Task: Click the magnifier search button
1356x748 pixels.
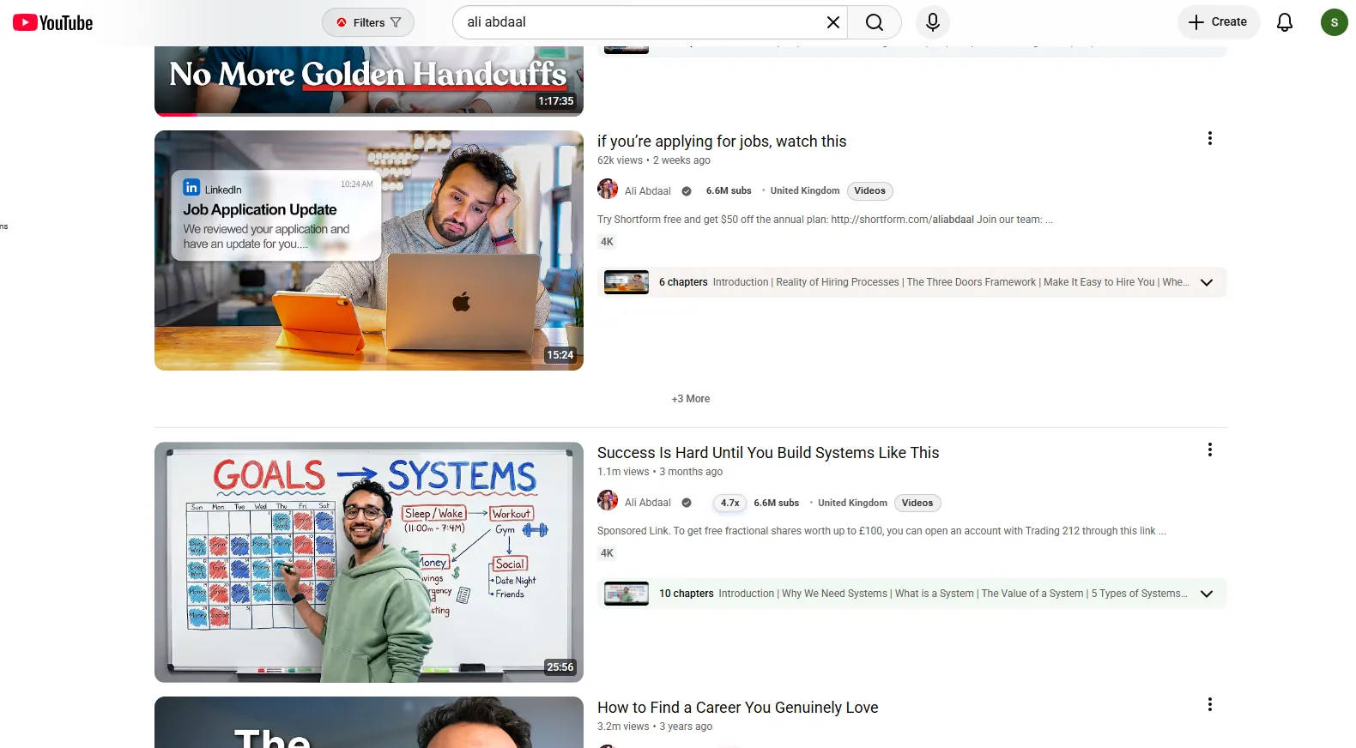Action: tap(875, 22)
